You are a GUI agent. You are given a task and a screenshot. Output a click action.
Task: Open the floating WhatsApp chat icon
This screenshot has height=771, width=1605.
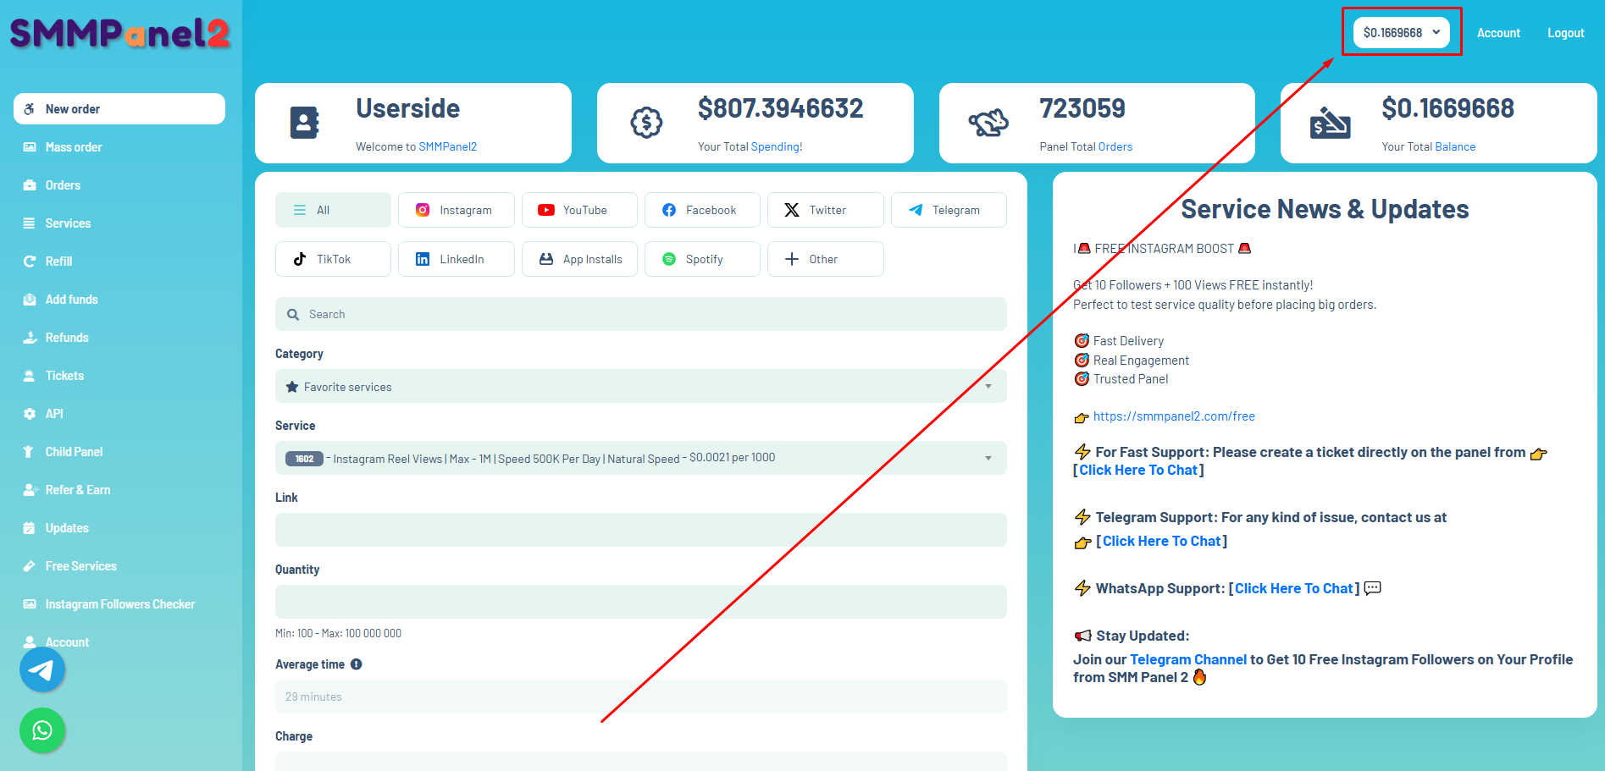pyautogui.click(x=42, y=730)
